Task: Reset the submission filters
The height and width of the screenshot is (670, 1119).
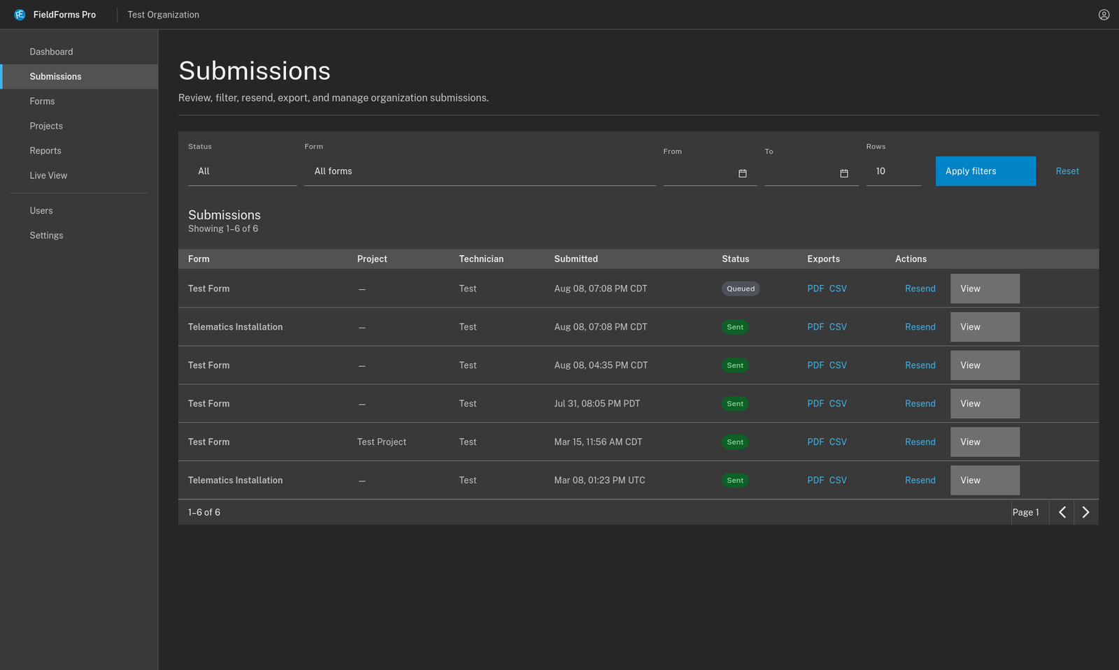Action: click(x=1067, y=171)
